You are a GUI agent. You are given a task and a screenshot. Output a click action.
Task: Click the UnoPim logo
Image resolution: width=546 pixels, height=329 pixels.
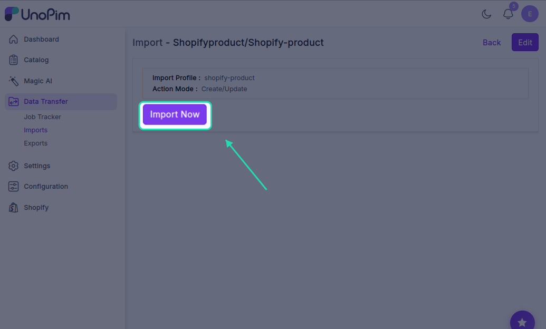pos(37,14)
